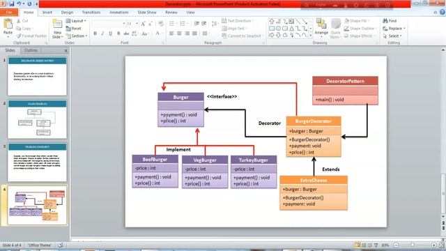Open the File tab
This screenshot has width=446, height=251.
click(x=9, y=13)
